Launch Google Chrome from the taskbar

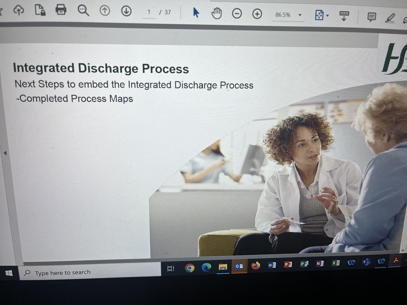(190, 268)
